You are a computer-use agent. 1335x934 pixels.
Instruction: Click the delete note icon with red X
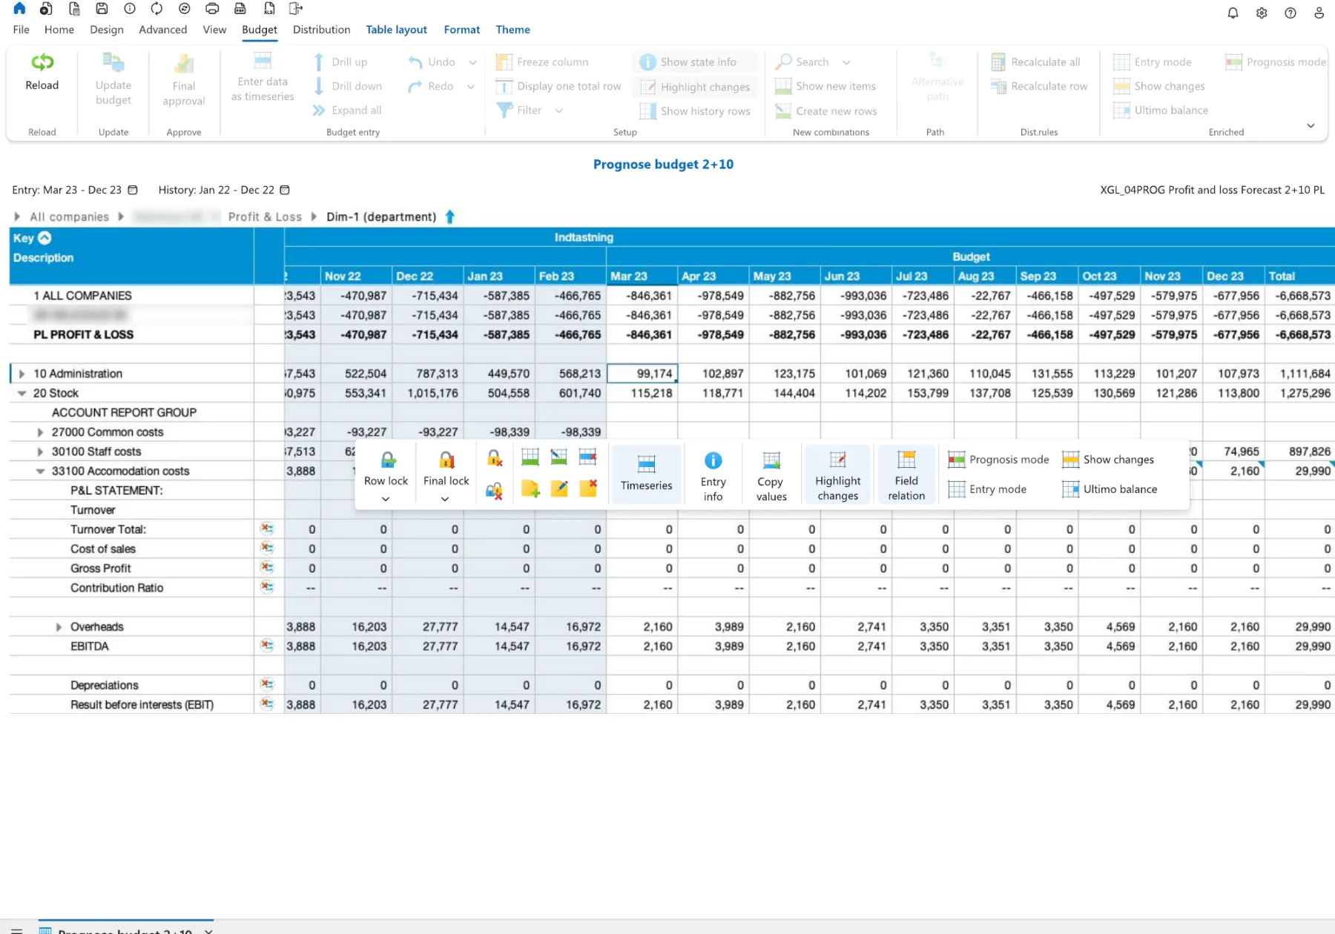pos(588,488)
